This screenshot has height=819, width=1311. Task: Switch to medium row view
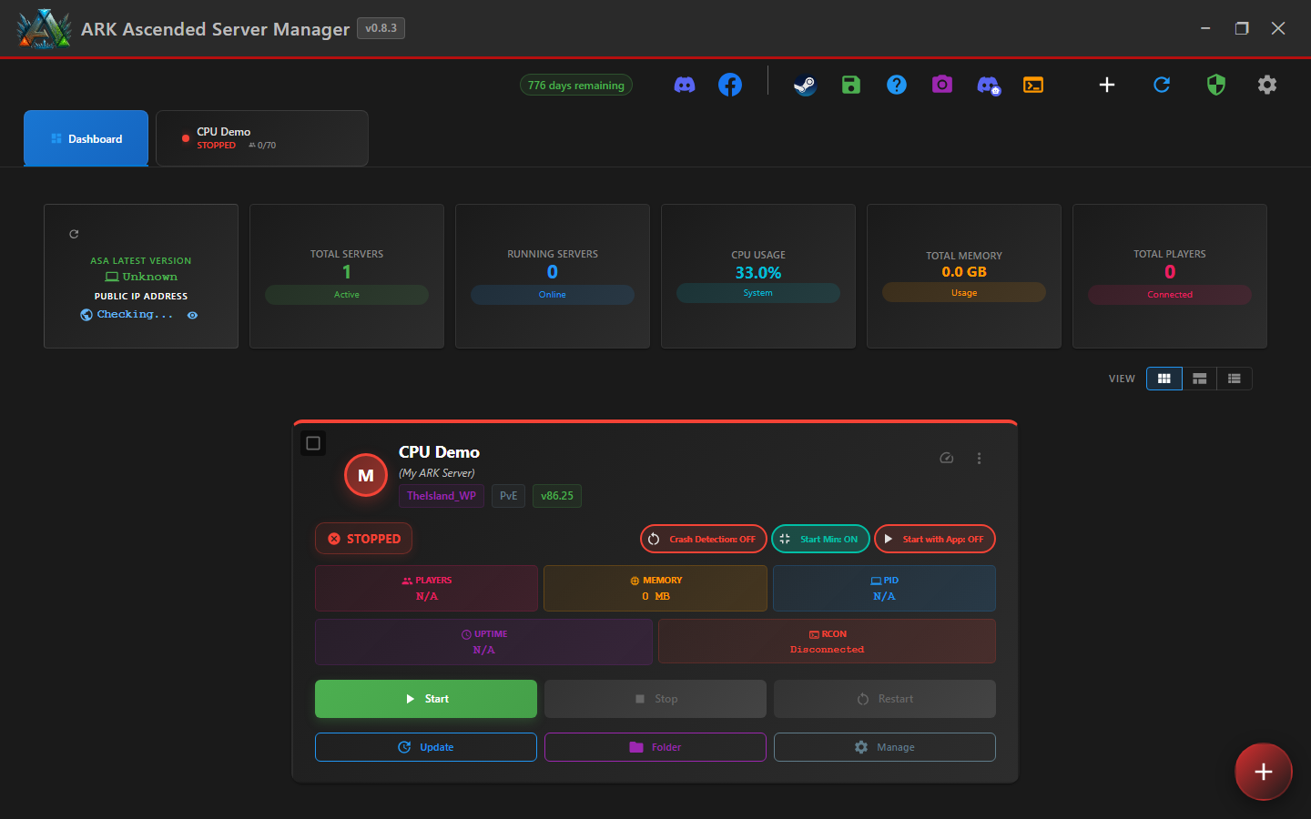click(1199, 379)
